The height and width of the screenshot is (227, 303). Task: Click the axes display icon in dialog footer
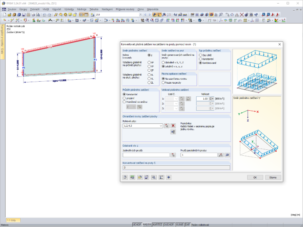[161, 177]
